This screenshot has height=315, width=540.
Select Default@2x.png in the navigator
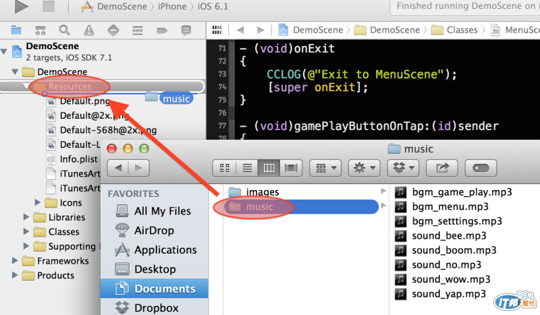point(88,115)
